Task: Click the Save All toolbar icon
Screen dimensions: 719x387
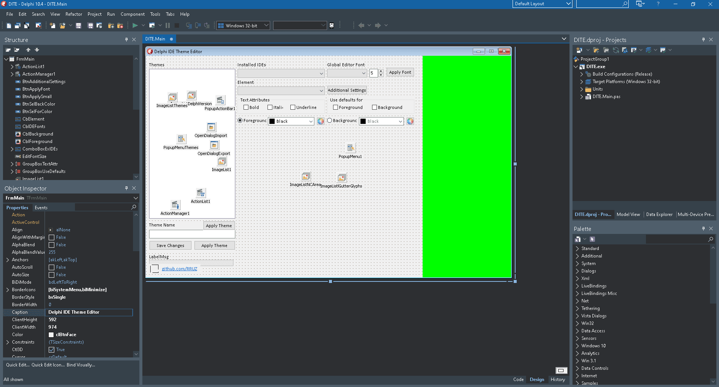Action: (x=90, y=25)
